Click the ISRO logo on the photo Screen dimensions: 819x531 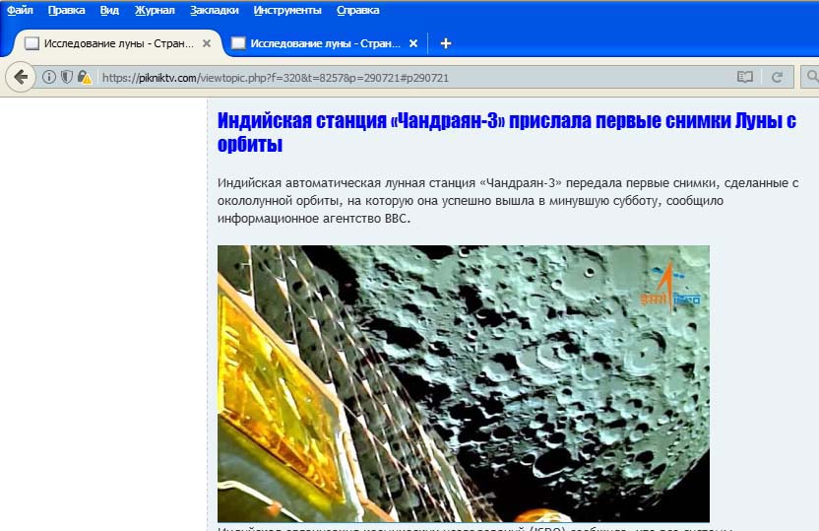pos(670,288)
